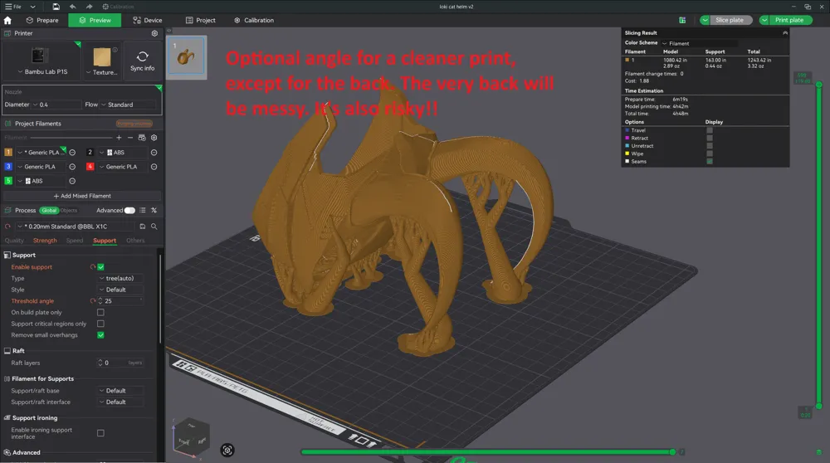Redo the last action

pyautogui.click(x=89, y=7)
